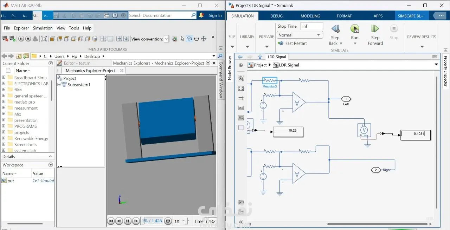Toggle Fast Restart in Simulink
The image size is (450, 230).
click(292, 43)
